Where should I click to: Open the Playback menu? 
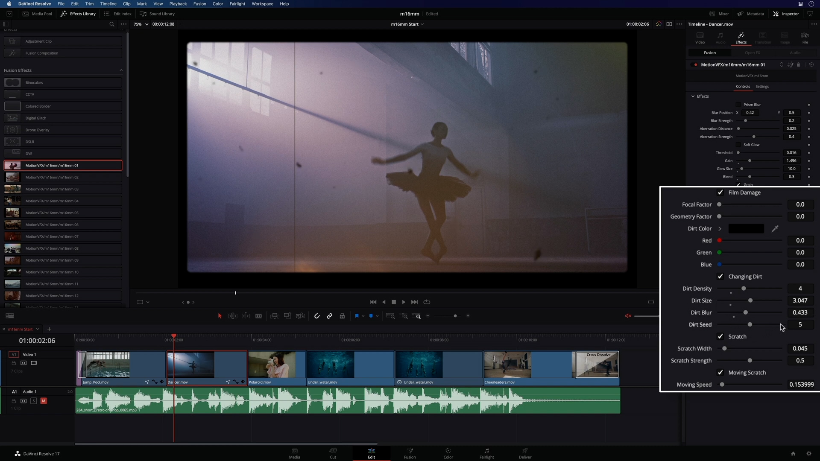tap(178, 4)
